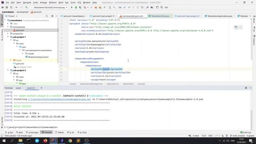Image resolution: width=256 pixels, height=144 pixels.
Task: Click the Rollback/undo arrow icon
Action: coord(142,7)
